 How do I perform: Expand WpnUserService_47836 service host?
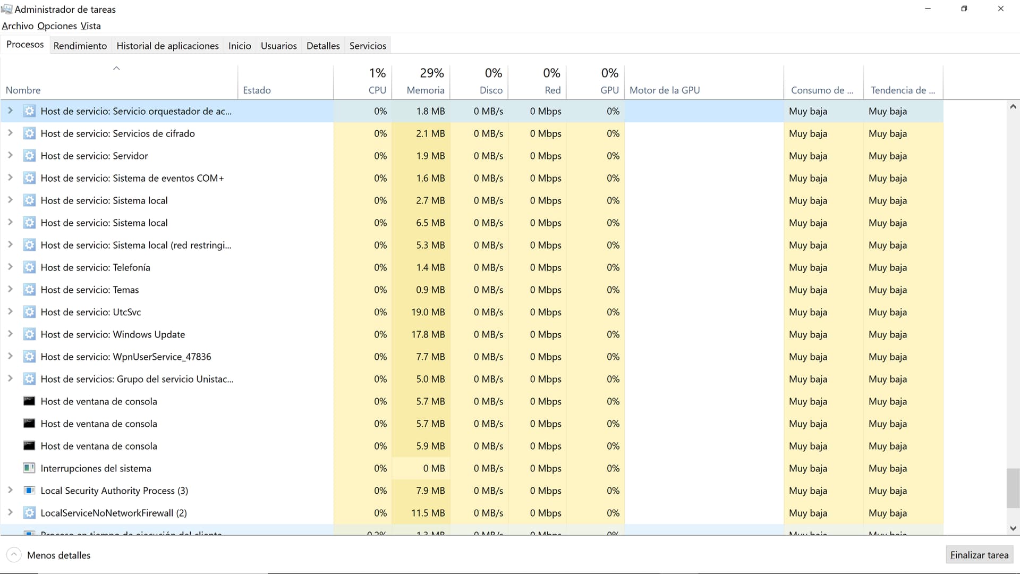point(10,356)
